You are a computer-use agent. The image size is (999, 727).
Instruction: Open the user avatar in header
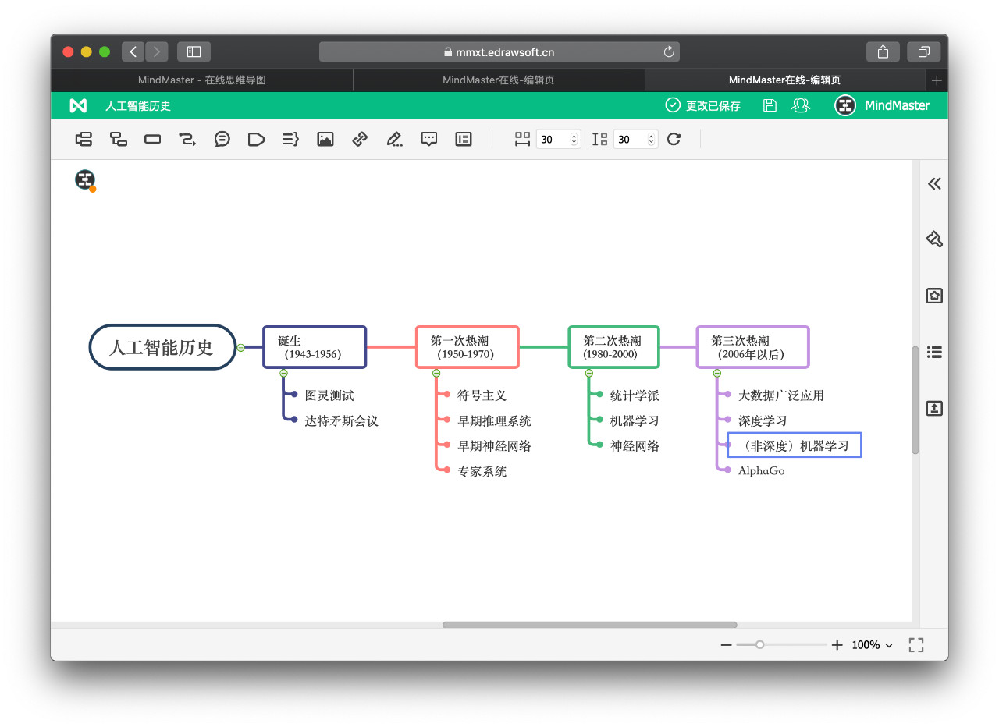tap(845, 105)
